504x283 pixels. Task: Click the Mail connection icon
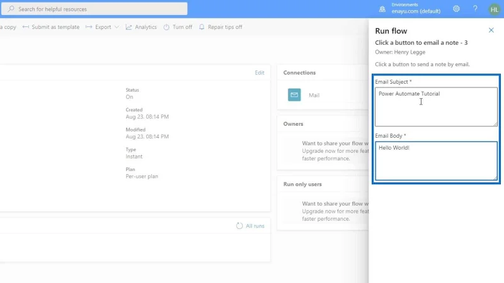(294, 95)
